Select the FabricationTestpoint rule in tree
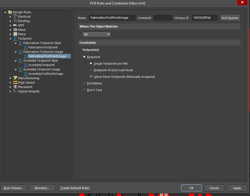Viewport: 250px width, 196px height. coord(43,47)
